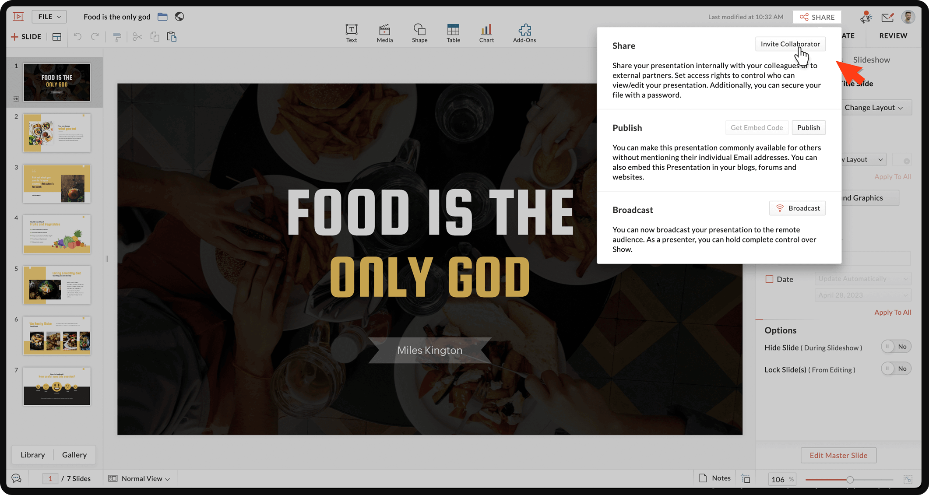
Task: Select slide 7 thumbnail
Action: 57,386
